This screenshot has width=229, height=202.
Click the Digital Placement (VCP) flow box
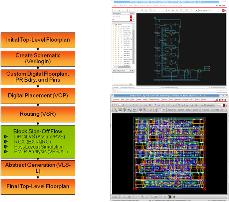pos(38,96)
